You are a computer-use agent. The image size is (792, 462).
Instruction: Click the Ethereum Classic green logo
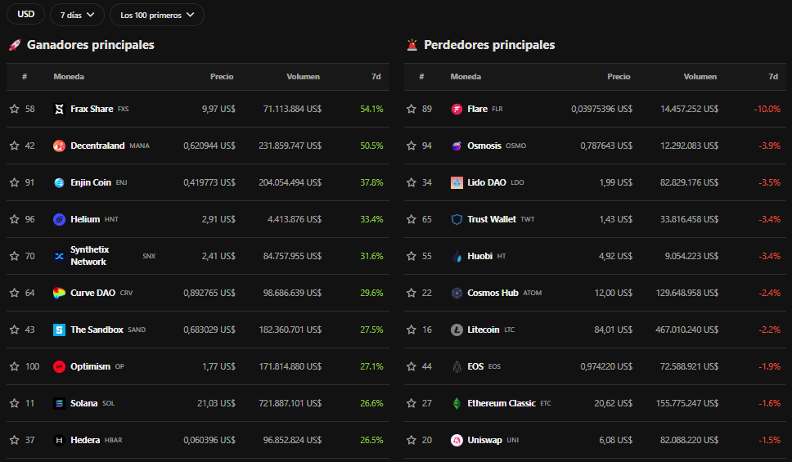point(457,404)
